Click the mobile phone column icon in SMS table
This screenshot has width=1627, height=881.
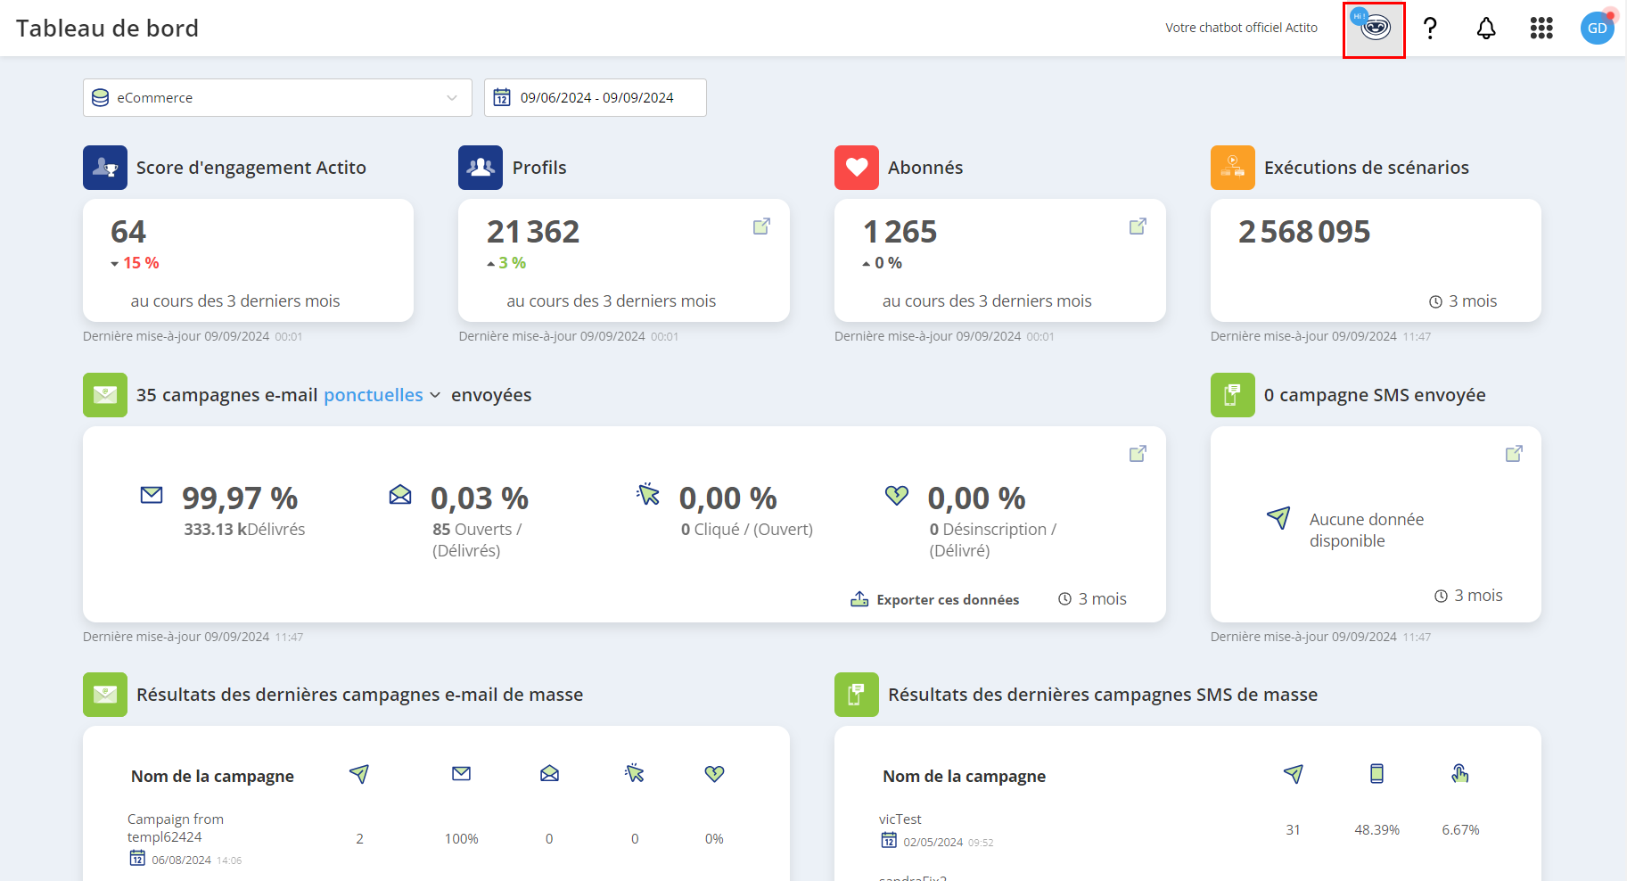click(1376, 773)
